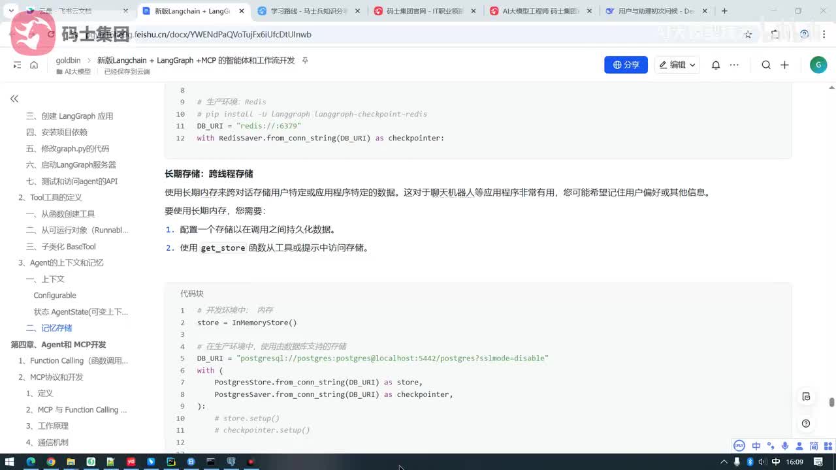Open the floating help question mark
Image resolution: width=836 pixels, height=470 pixels.
tap(806, 424)
